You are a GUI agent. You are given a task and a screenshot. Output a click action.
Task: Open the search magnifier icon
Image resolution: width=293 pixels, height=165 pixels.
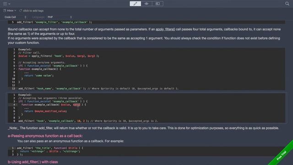pyautogui.click(x=287, y=4)
